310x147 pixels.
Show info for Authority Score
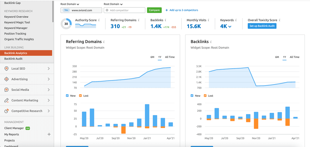pos(99,20)
